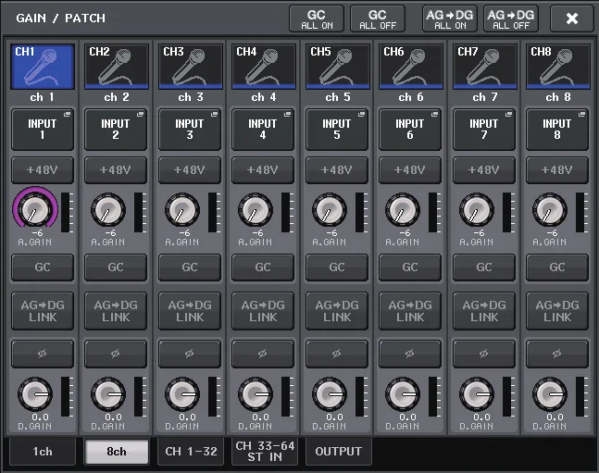Viewport: 599px width, 473px height.
Task: Enable +48V phantom power on ch 4
Action: point(263,170)
